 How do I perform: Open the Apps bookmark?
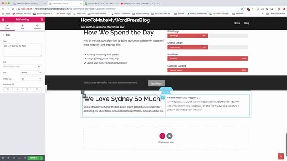(x=6, y=14)
